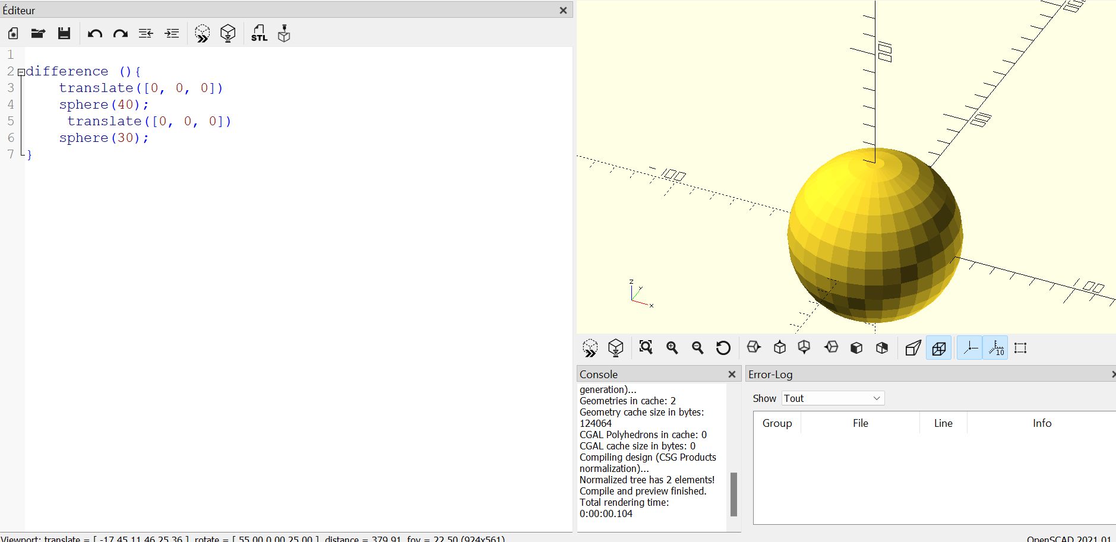Click 'Compile and preview finished.' console line
Screen dimensions: 1116x542
tap(643, 491)
